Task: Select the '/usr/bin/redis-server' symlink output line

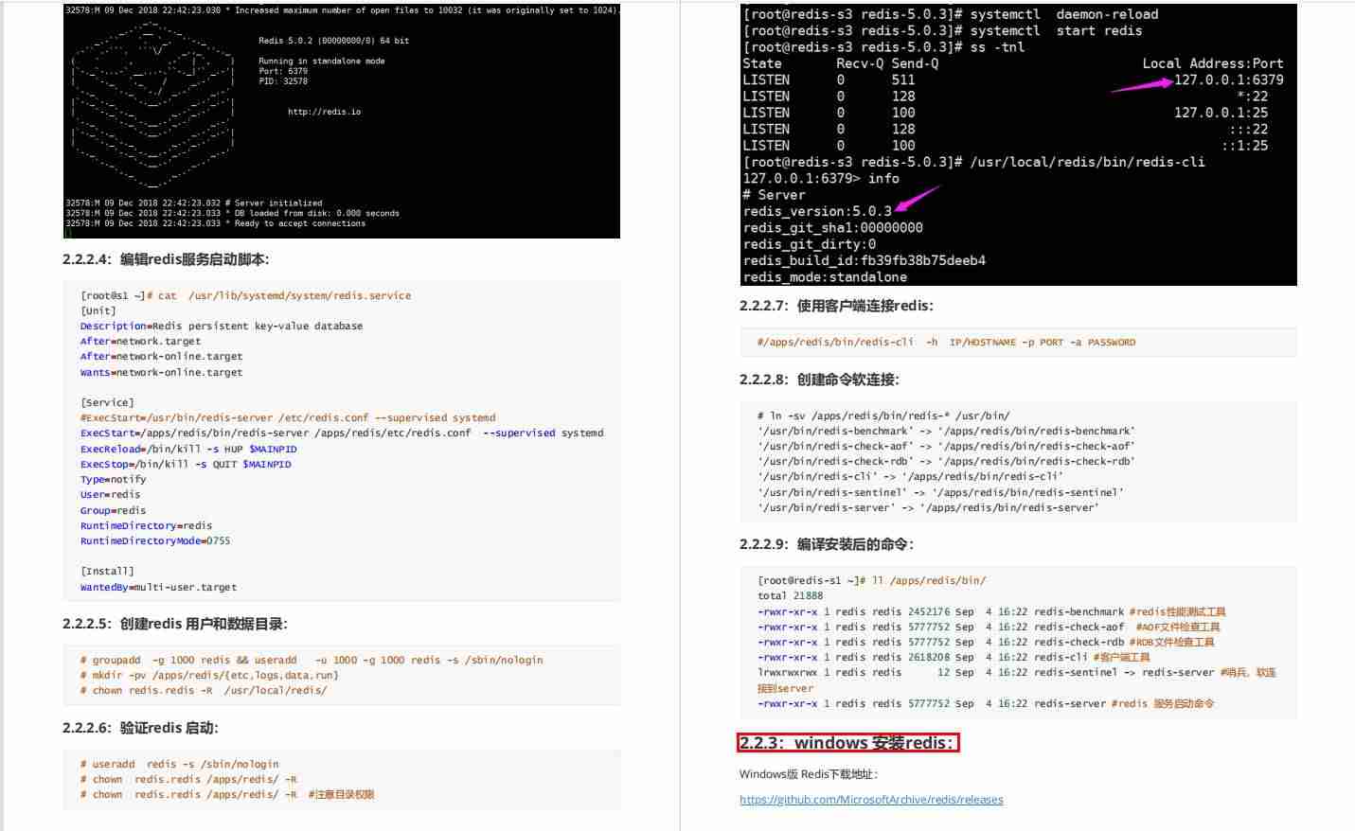Action: 928,507
